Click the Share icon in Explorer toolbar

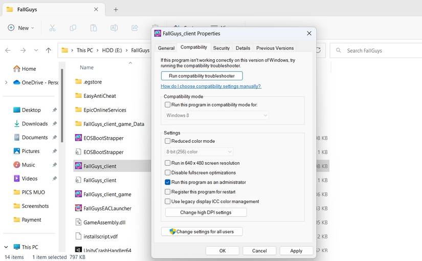pyautogui.click(x=135, y=28)
